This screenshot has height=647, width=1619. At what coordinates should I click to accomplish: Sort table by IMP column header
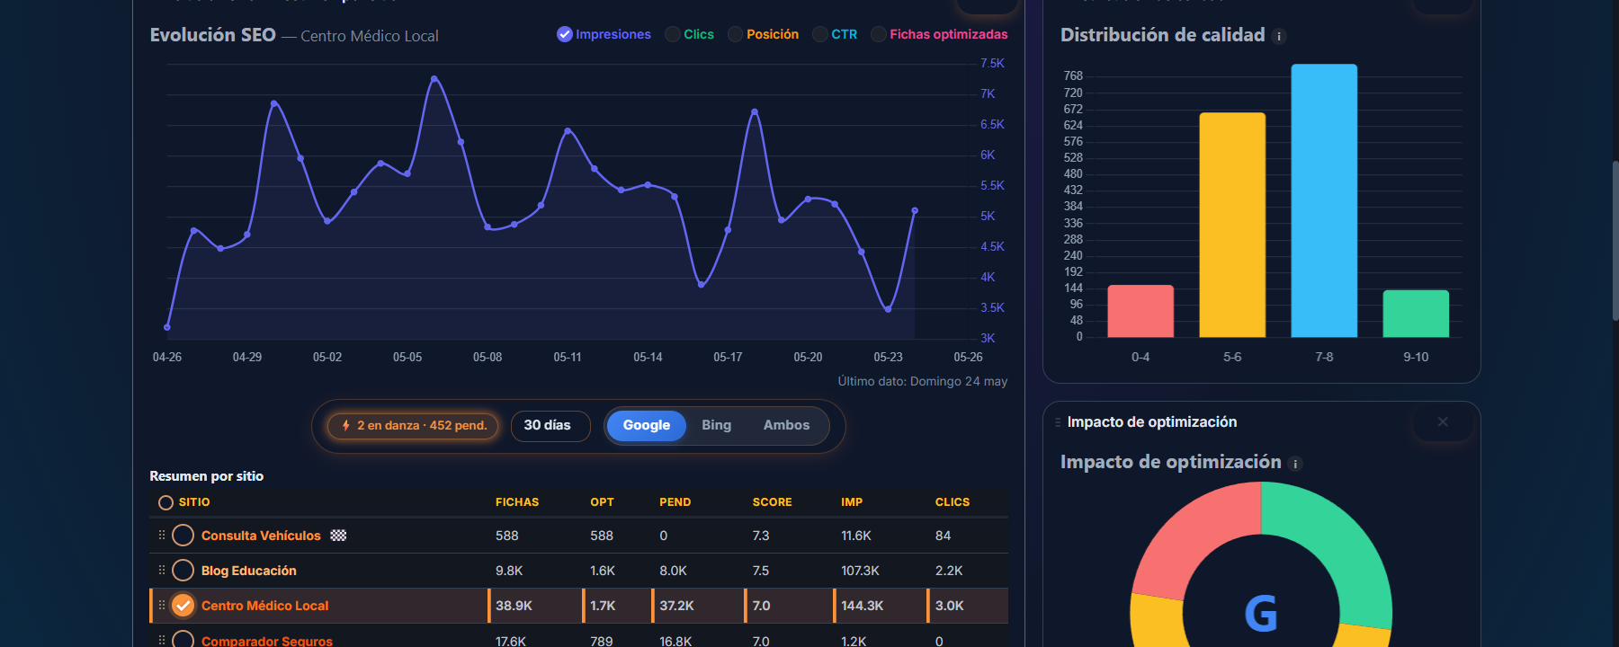(852, 502)
